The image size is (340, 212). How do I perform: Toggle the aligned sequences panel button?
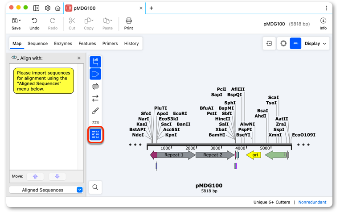coord(95,135)
